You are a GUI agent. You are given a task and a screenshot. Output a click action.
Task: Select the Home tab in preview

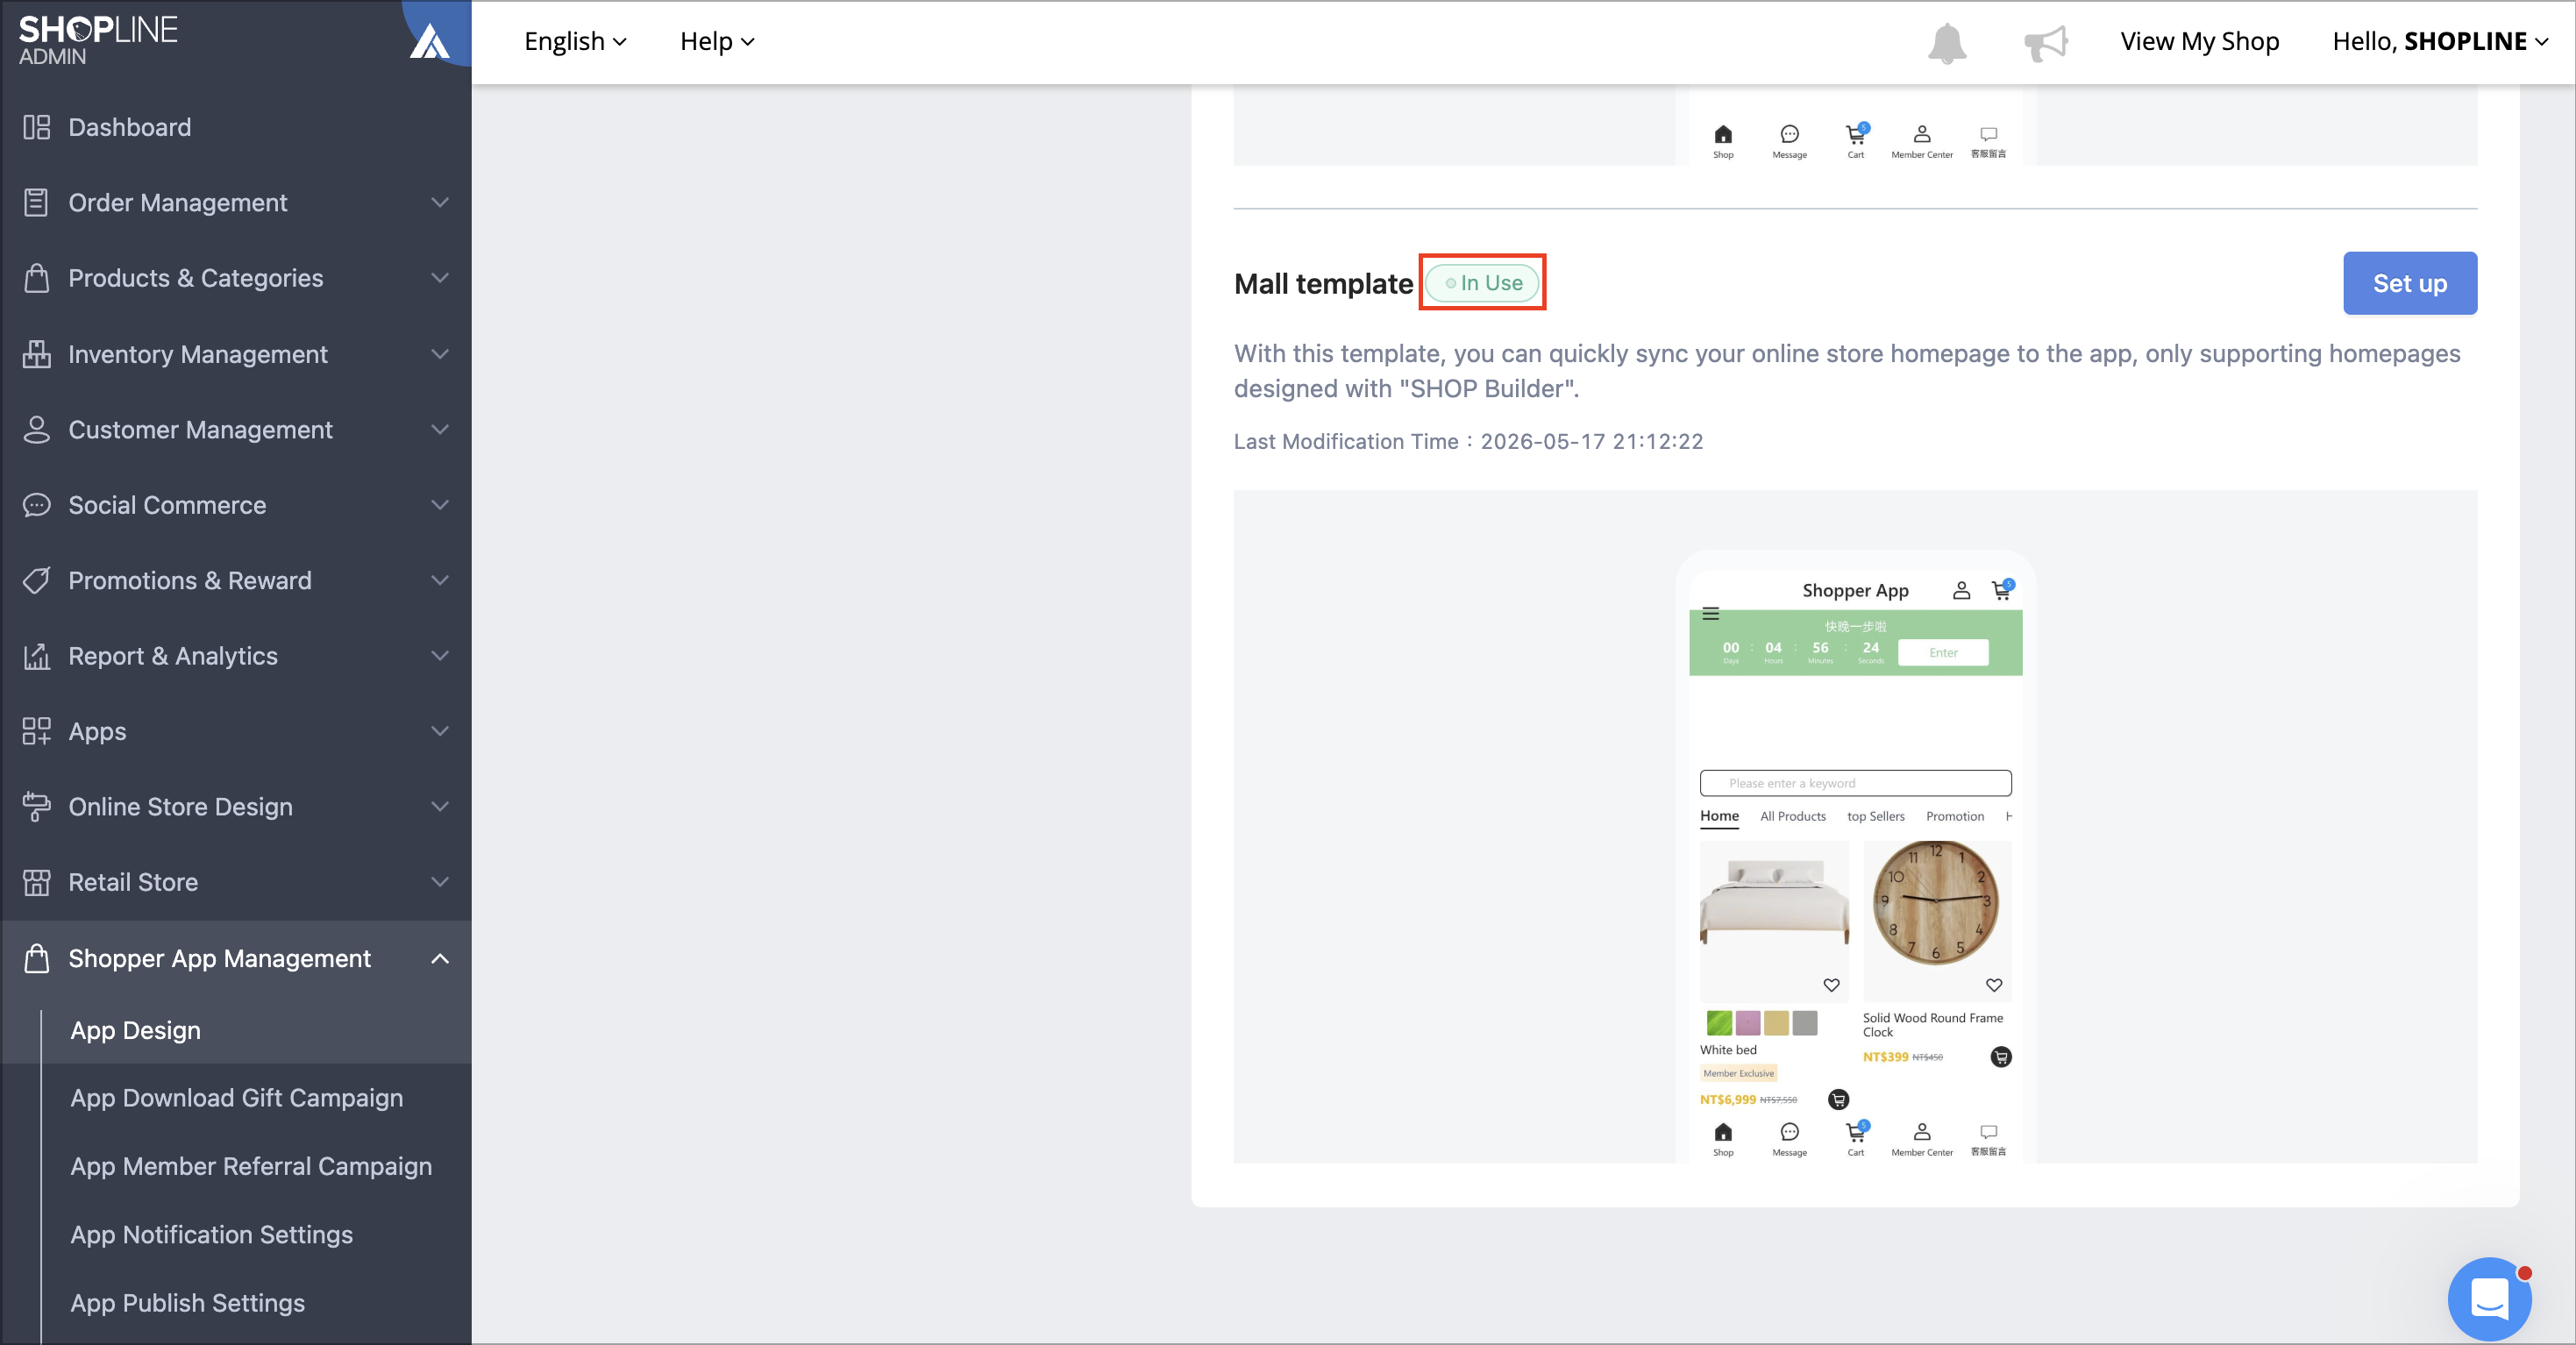[x=1719, y=816]
